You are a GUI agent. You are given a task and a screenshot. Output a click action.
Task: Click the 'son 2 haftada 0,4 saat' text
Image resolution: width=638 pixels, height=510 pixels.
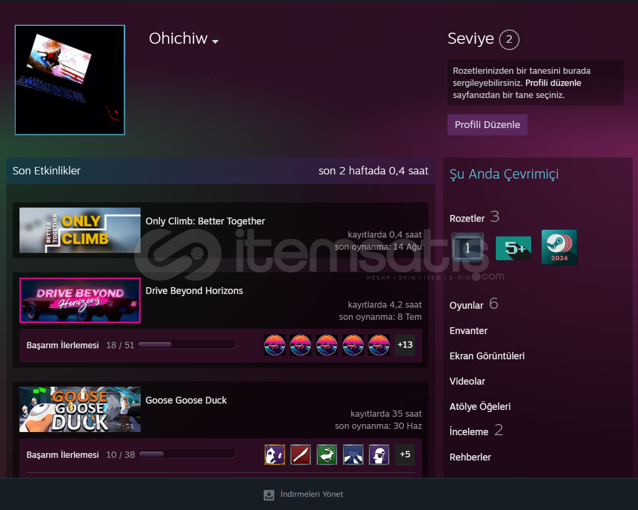coord(373,171)
